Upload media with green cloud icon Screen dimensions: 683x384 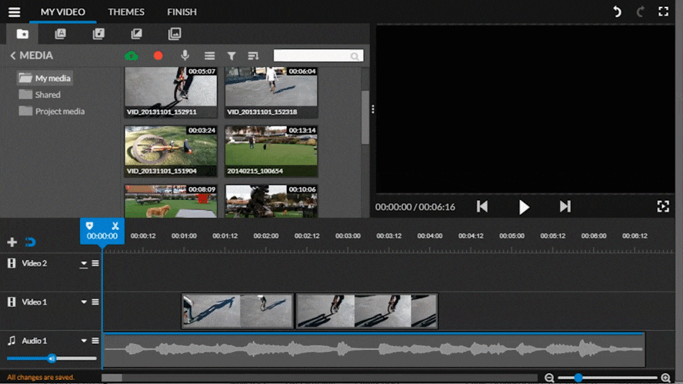(131, 56)
